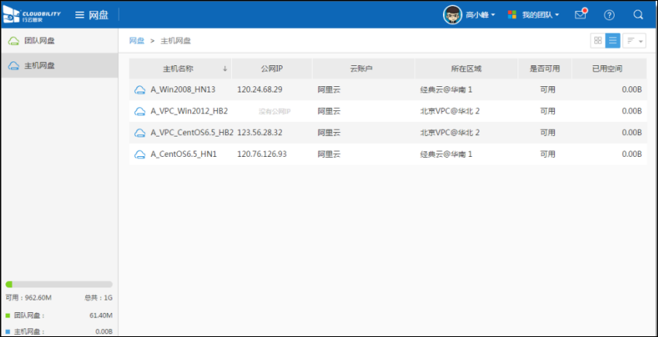Click 北京VPC@华北 2 in A_VPC_Win2012_HB2 row
This screenshot has width=658, height=337.
pos(450,111)
